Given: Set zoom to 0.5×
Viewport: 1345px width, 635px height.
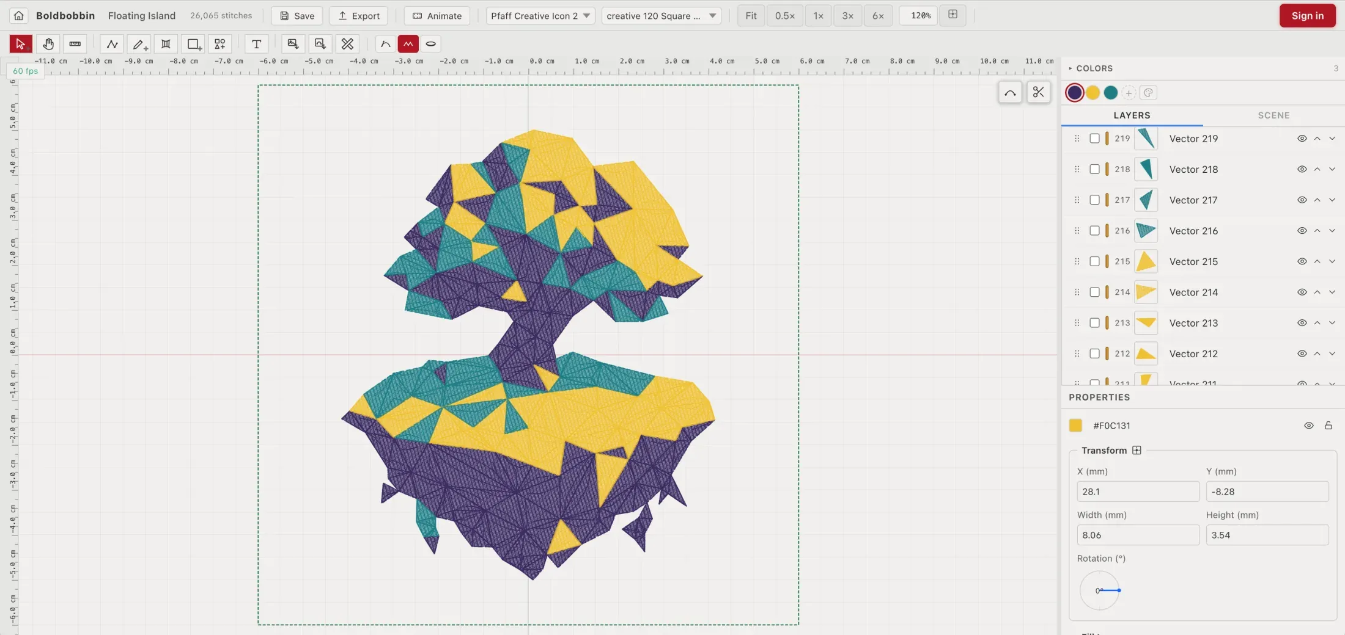Looking at the screenshot, I should pos(785,16).
